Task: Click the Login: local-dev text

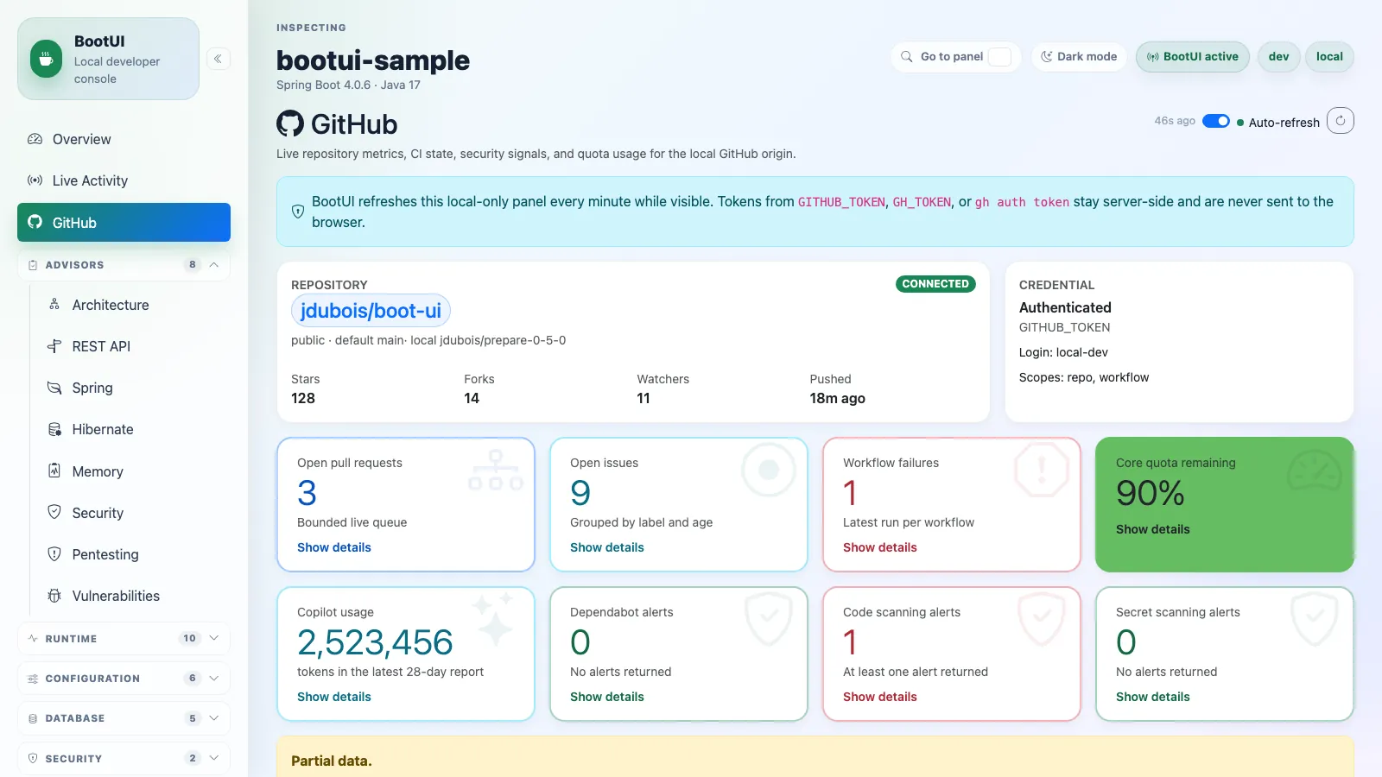Action: point(1063,352)
